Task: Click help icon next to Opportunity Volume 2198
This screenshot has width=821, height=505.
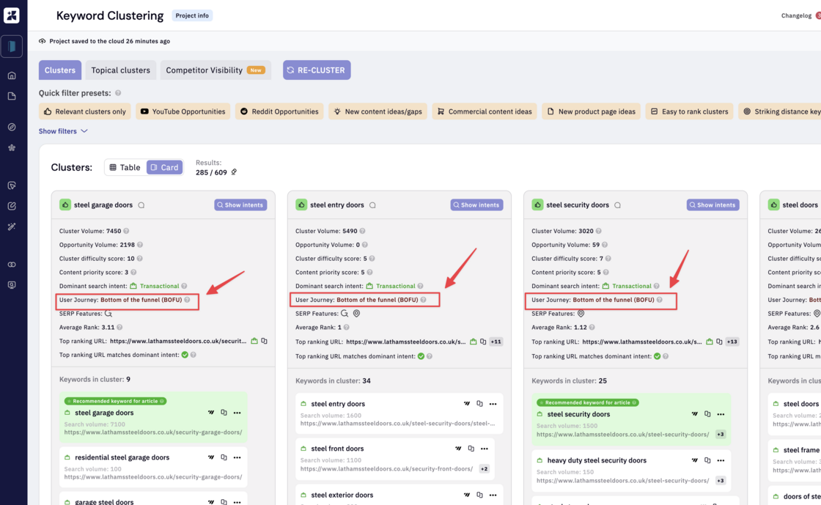Action: click(140, 244)
